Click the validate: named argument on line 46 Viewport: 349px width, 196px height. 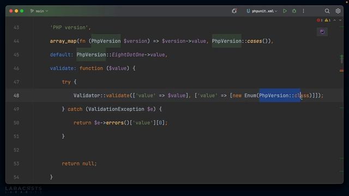point(63,68)
